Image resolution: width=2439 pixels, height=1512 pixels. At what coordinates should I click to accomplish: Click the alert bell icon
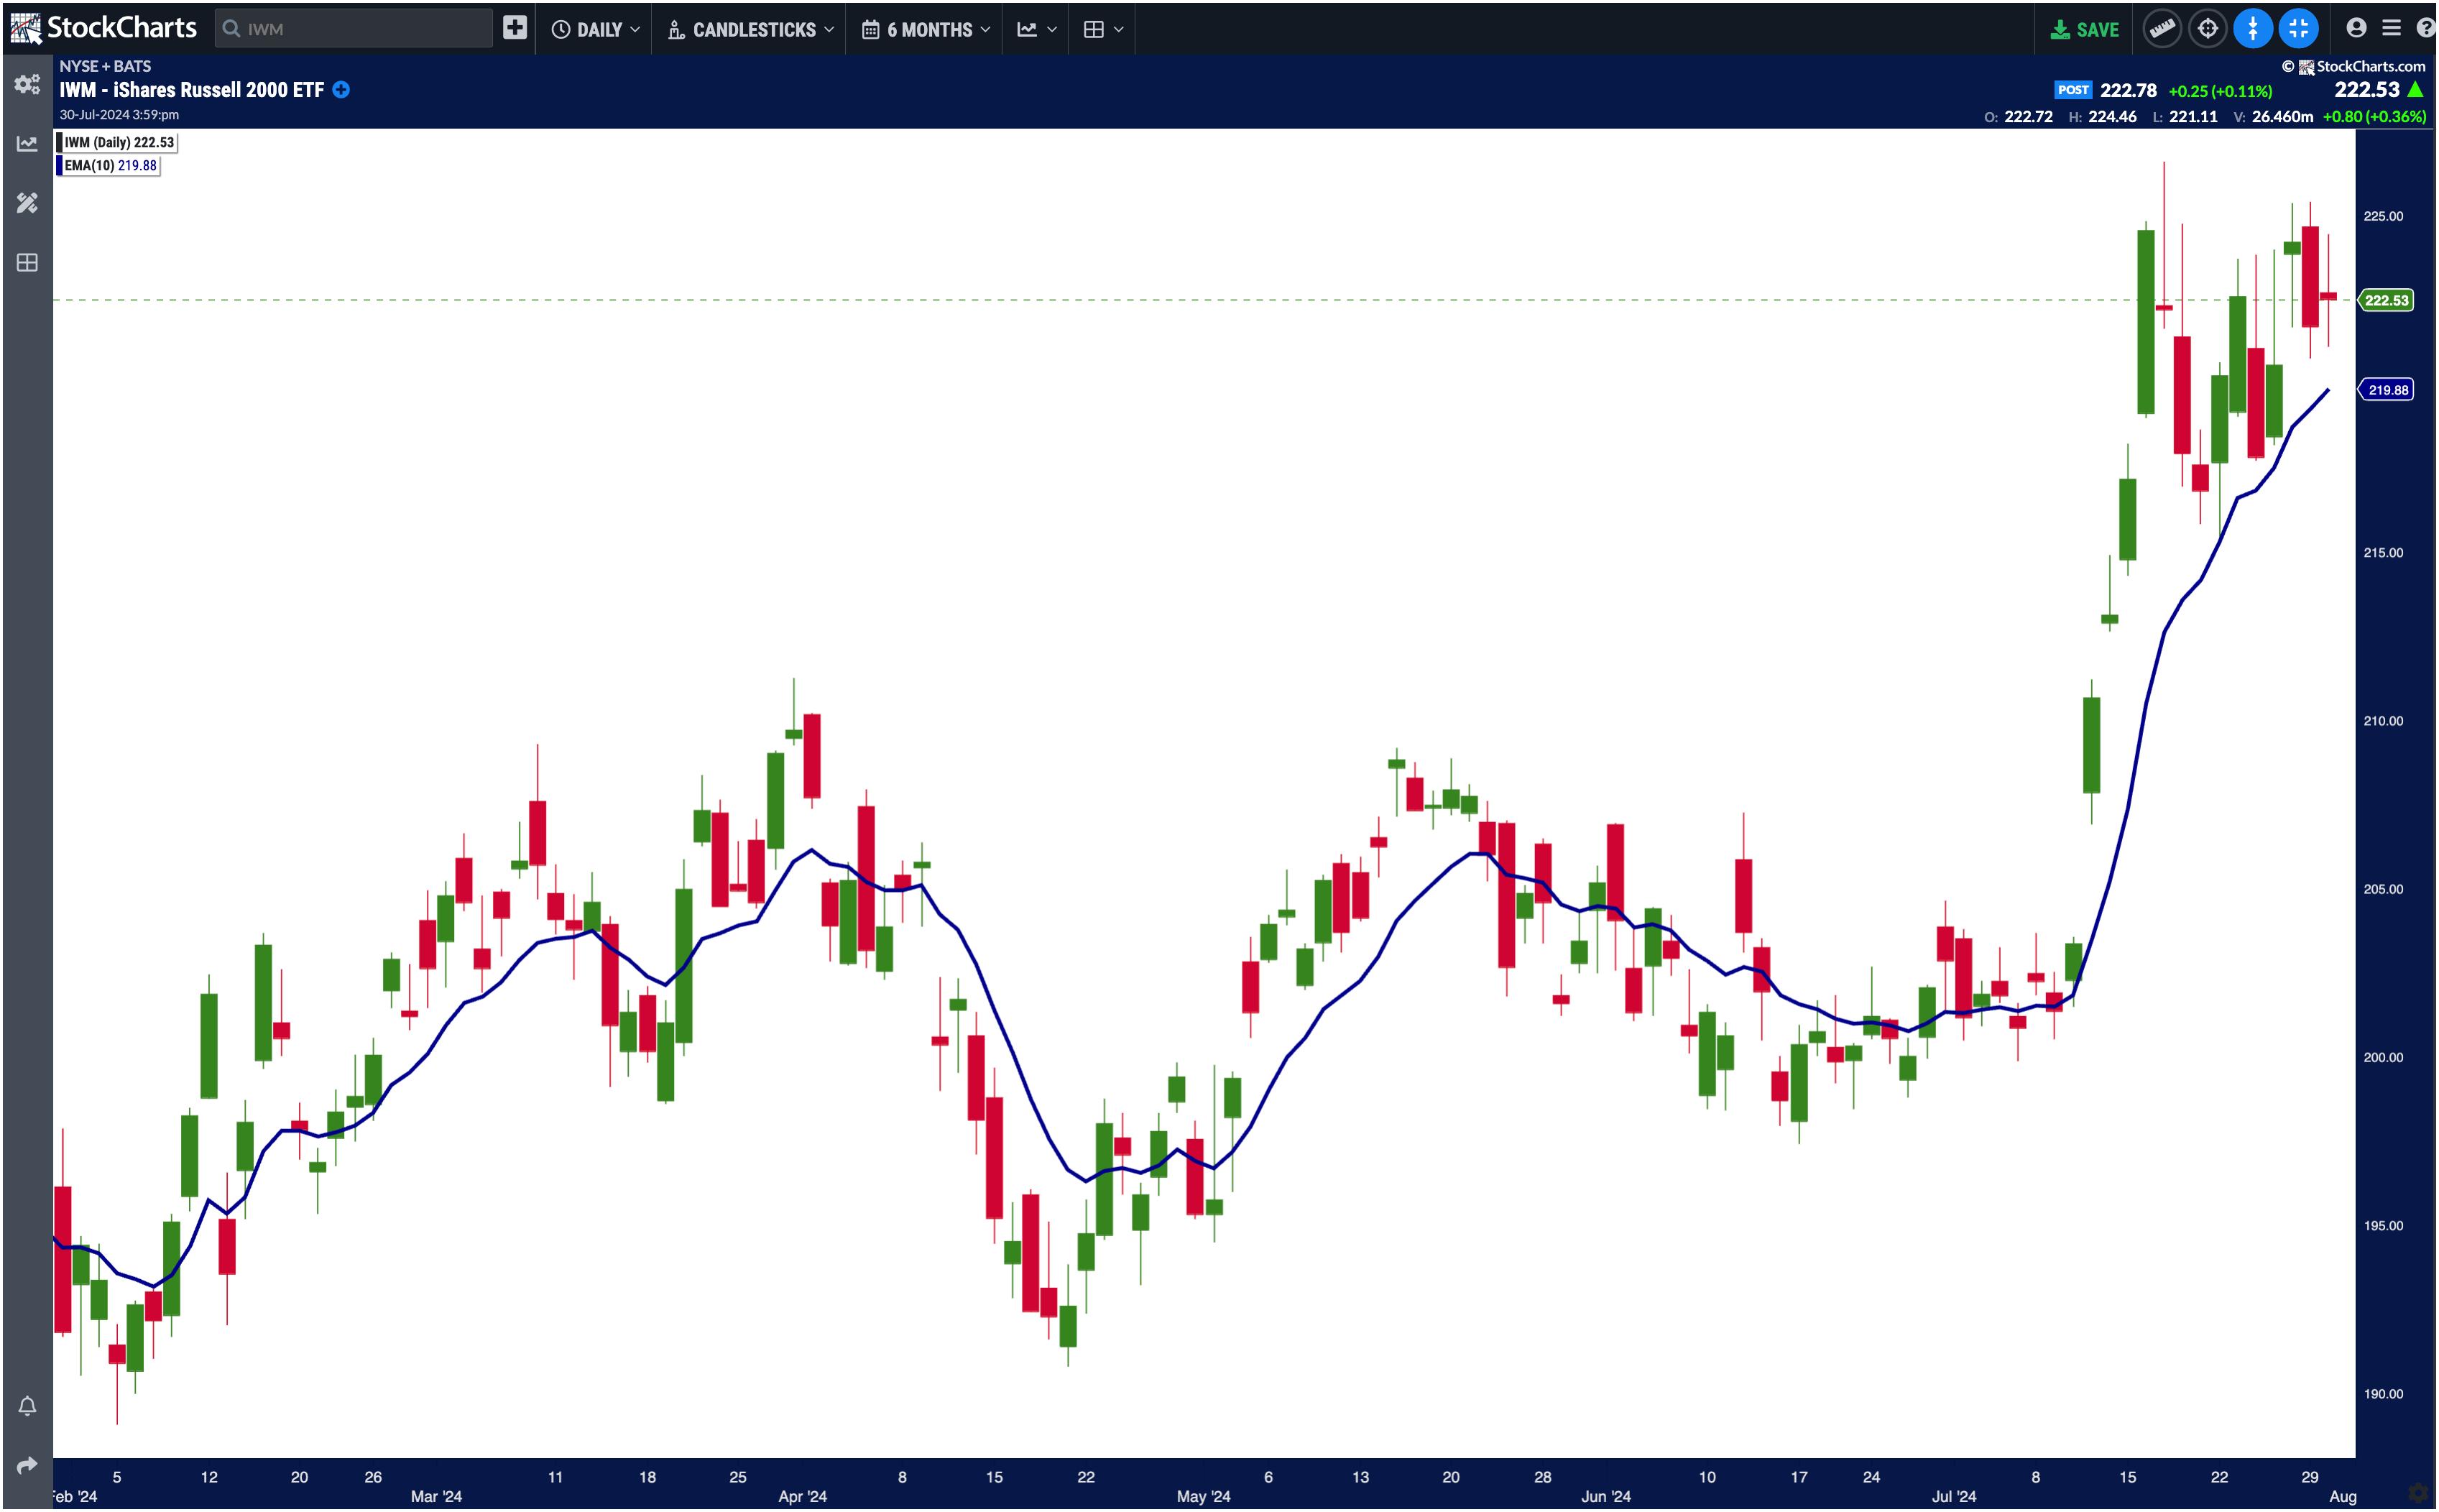point(27,1406)
